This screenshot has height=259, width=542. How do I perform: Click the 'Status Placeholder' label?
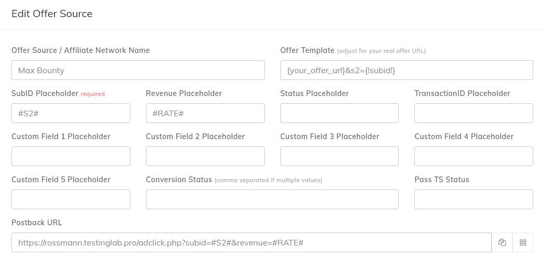pos(315,93)
